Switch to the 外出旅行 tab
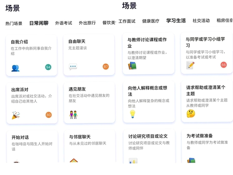The image size is (233, 175). click(x=87, y=23)
